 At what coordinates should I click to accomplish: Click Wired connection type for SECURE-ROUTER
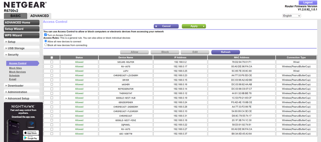tap(296, 62)
